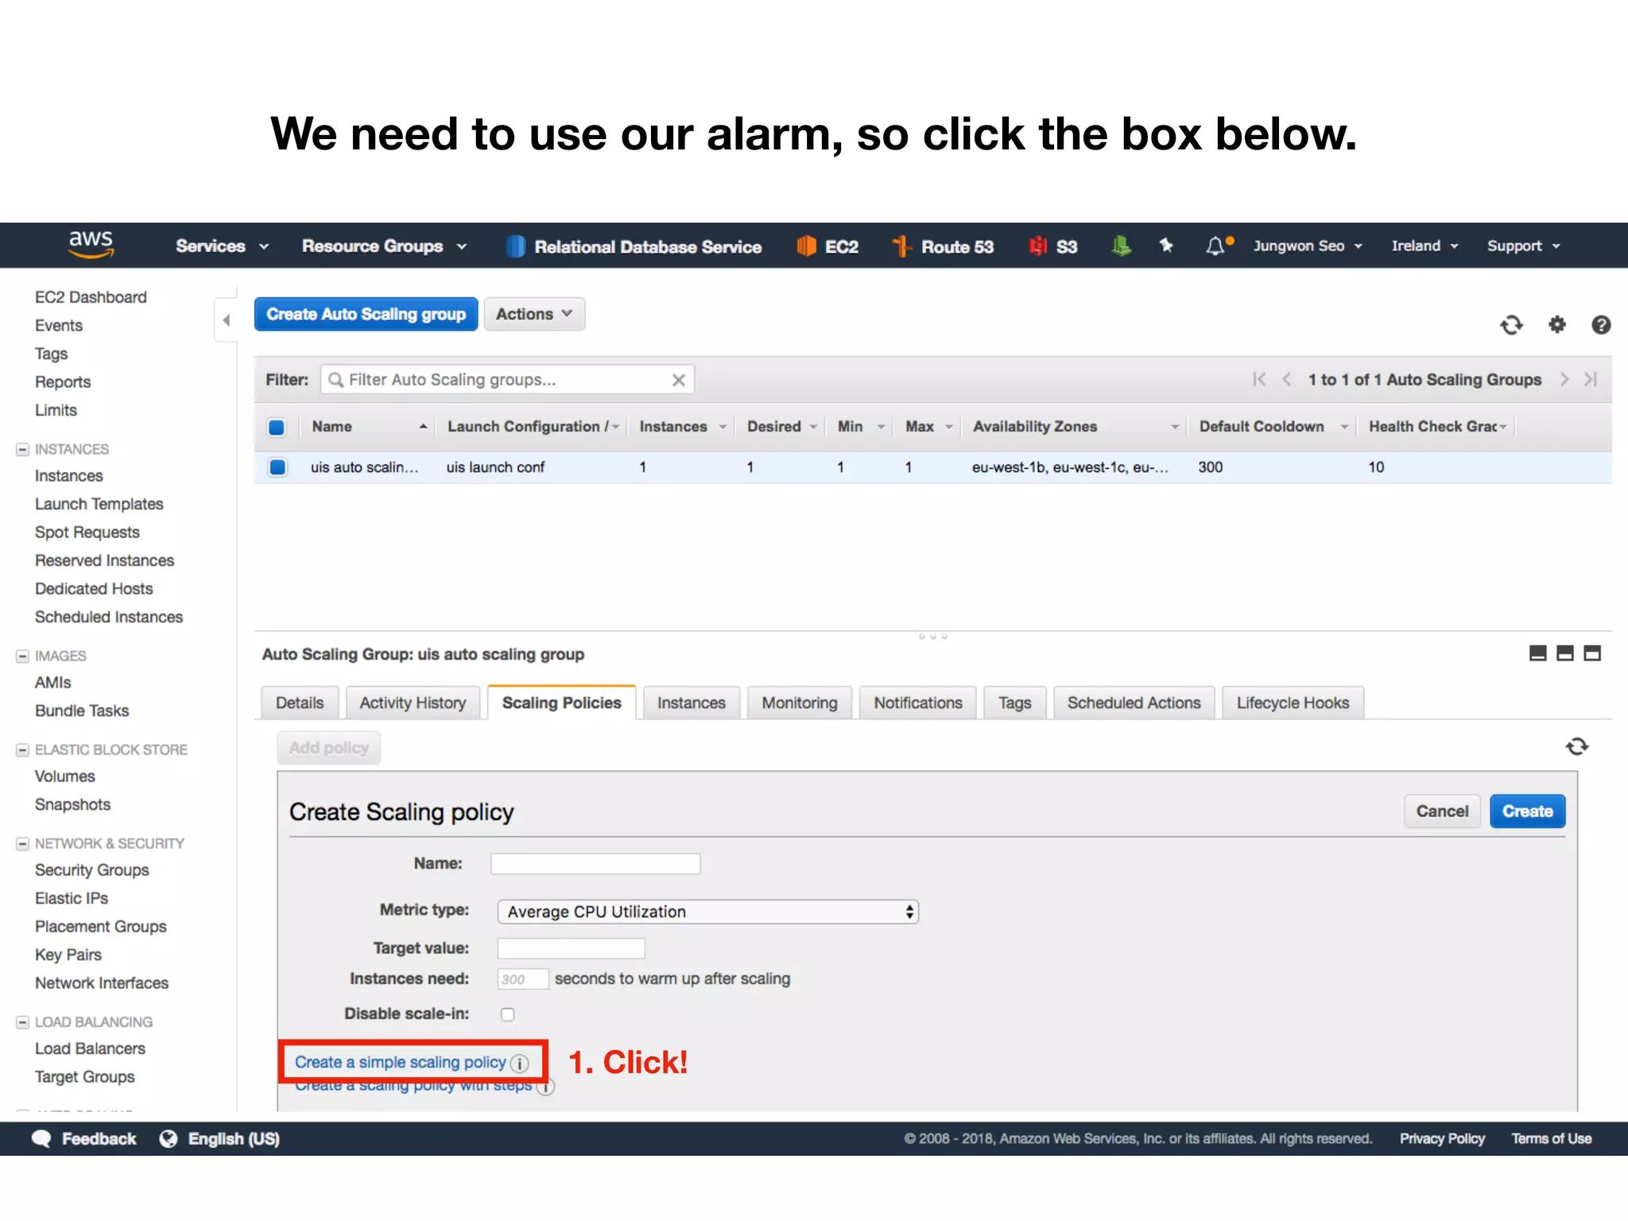Maximize the details pane layout icon
Screen dimensions: 1628x1221
[1592, 653]
